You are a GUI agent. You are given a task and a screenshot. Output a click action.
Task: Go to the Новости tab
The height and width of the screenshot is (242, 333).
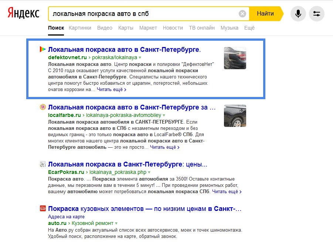point(173,28)
